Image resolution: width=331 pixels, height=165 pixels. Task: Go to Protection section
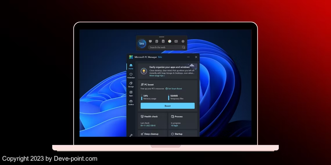tap(131, 76)
